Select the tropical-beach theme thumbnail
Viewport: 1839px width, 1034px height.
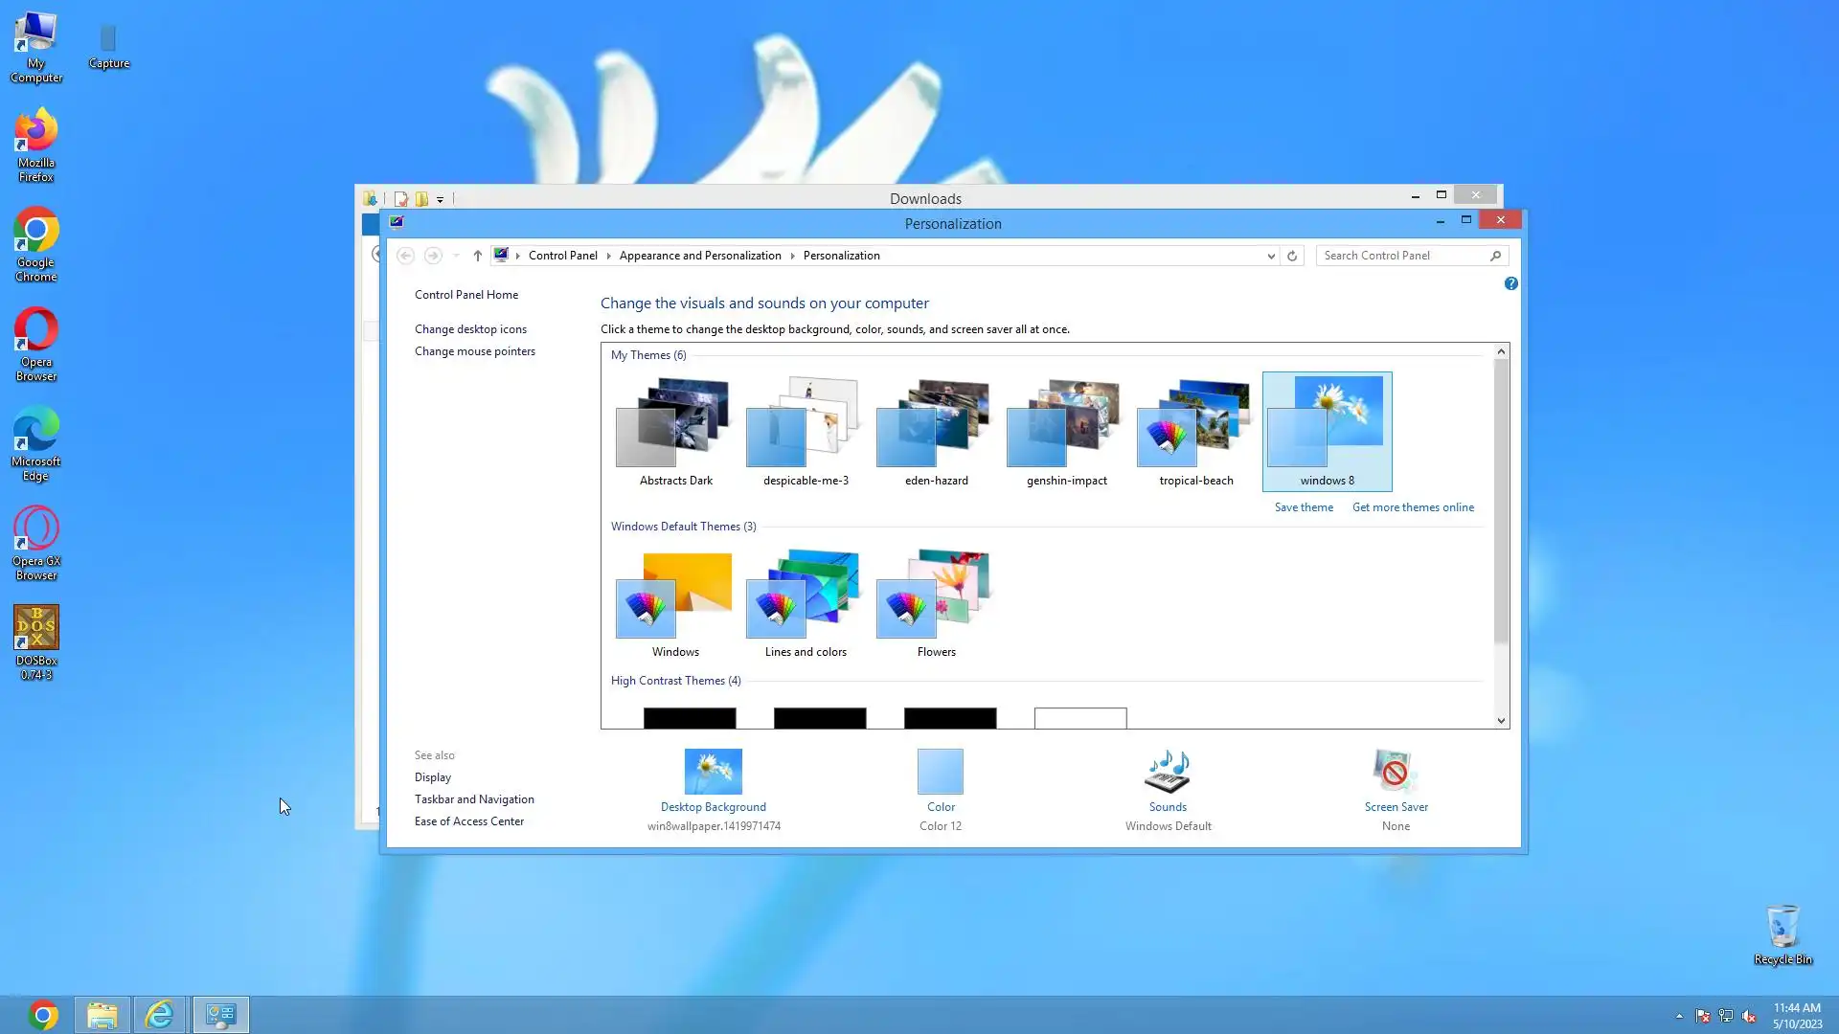(x=1195, y=424)
